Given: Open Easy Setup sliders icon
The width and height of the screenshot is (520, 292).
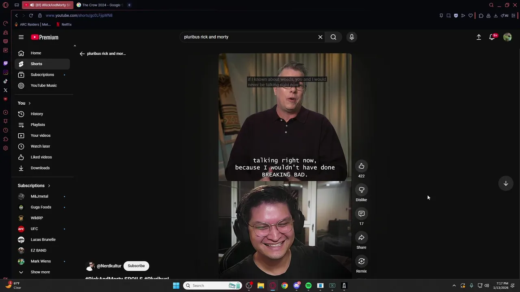Looking at the screenshot, I should [x=513, y=15].
